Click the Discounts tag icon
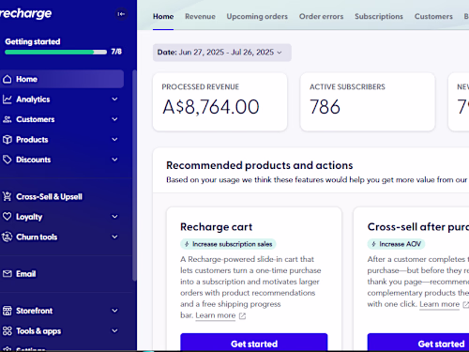The width and height of the screenshot is (469, 352). tap(8, 160)
